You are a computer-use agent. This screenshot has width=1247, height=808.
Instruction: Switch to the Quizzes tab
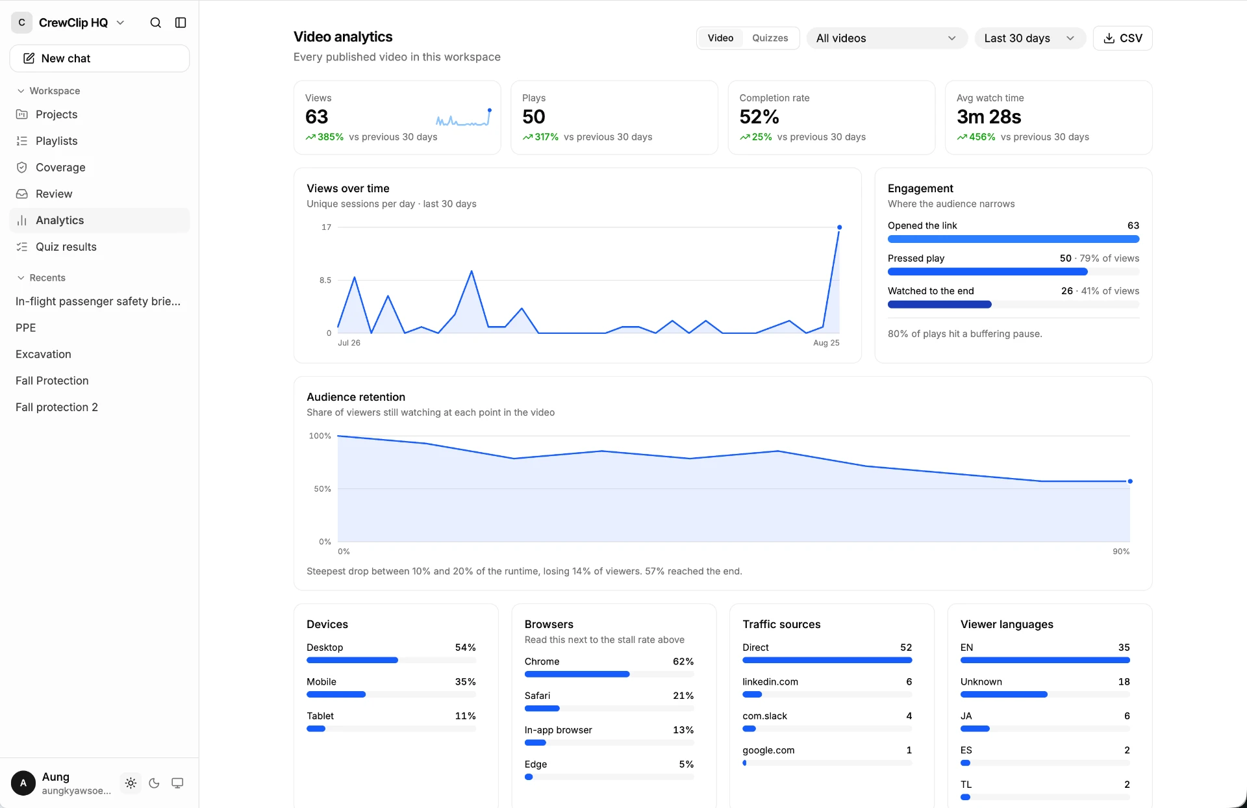[x=770, y=38]
